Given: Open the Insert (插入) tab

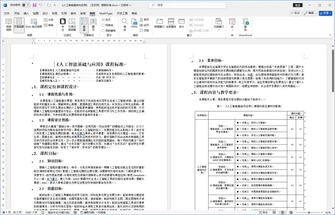Looking at the screenshot, I should point(26,13).
